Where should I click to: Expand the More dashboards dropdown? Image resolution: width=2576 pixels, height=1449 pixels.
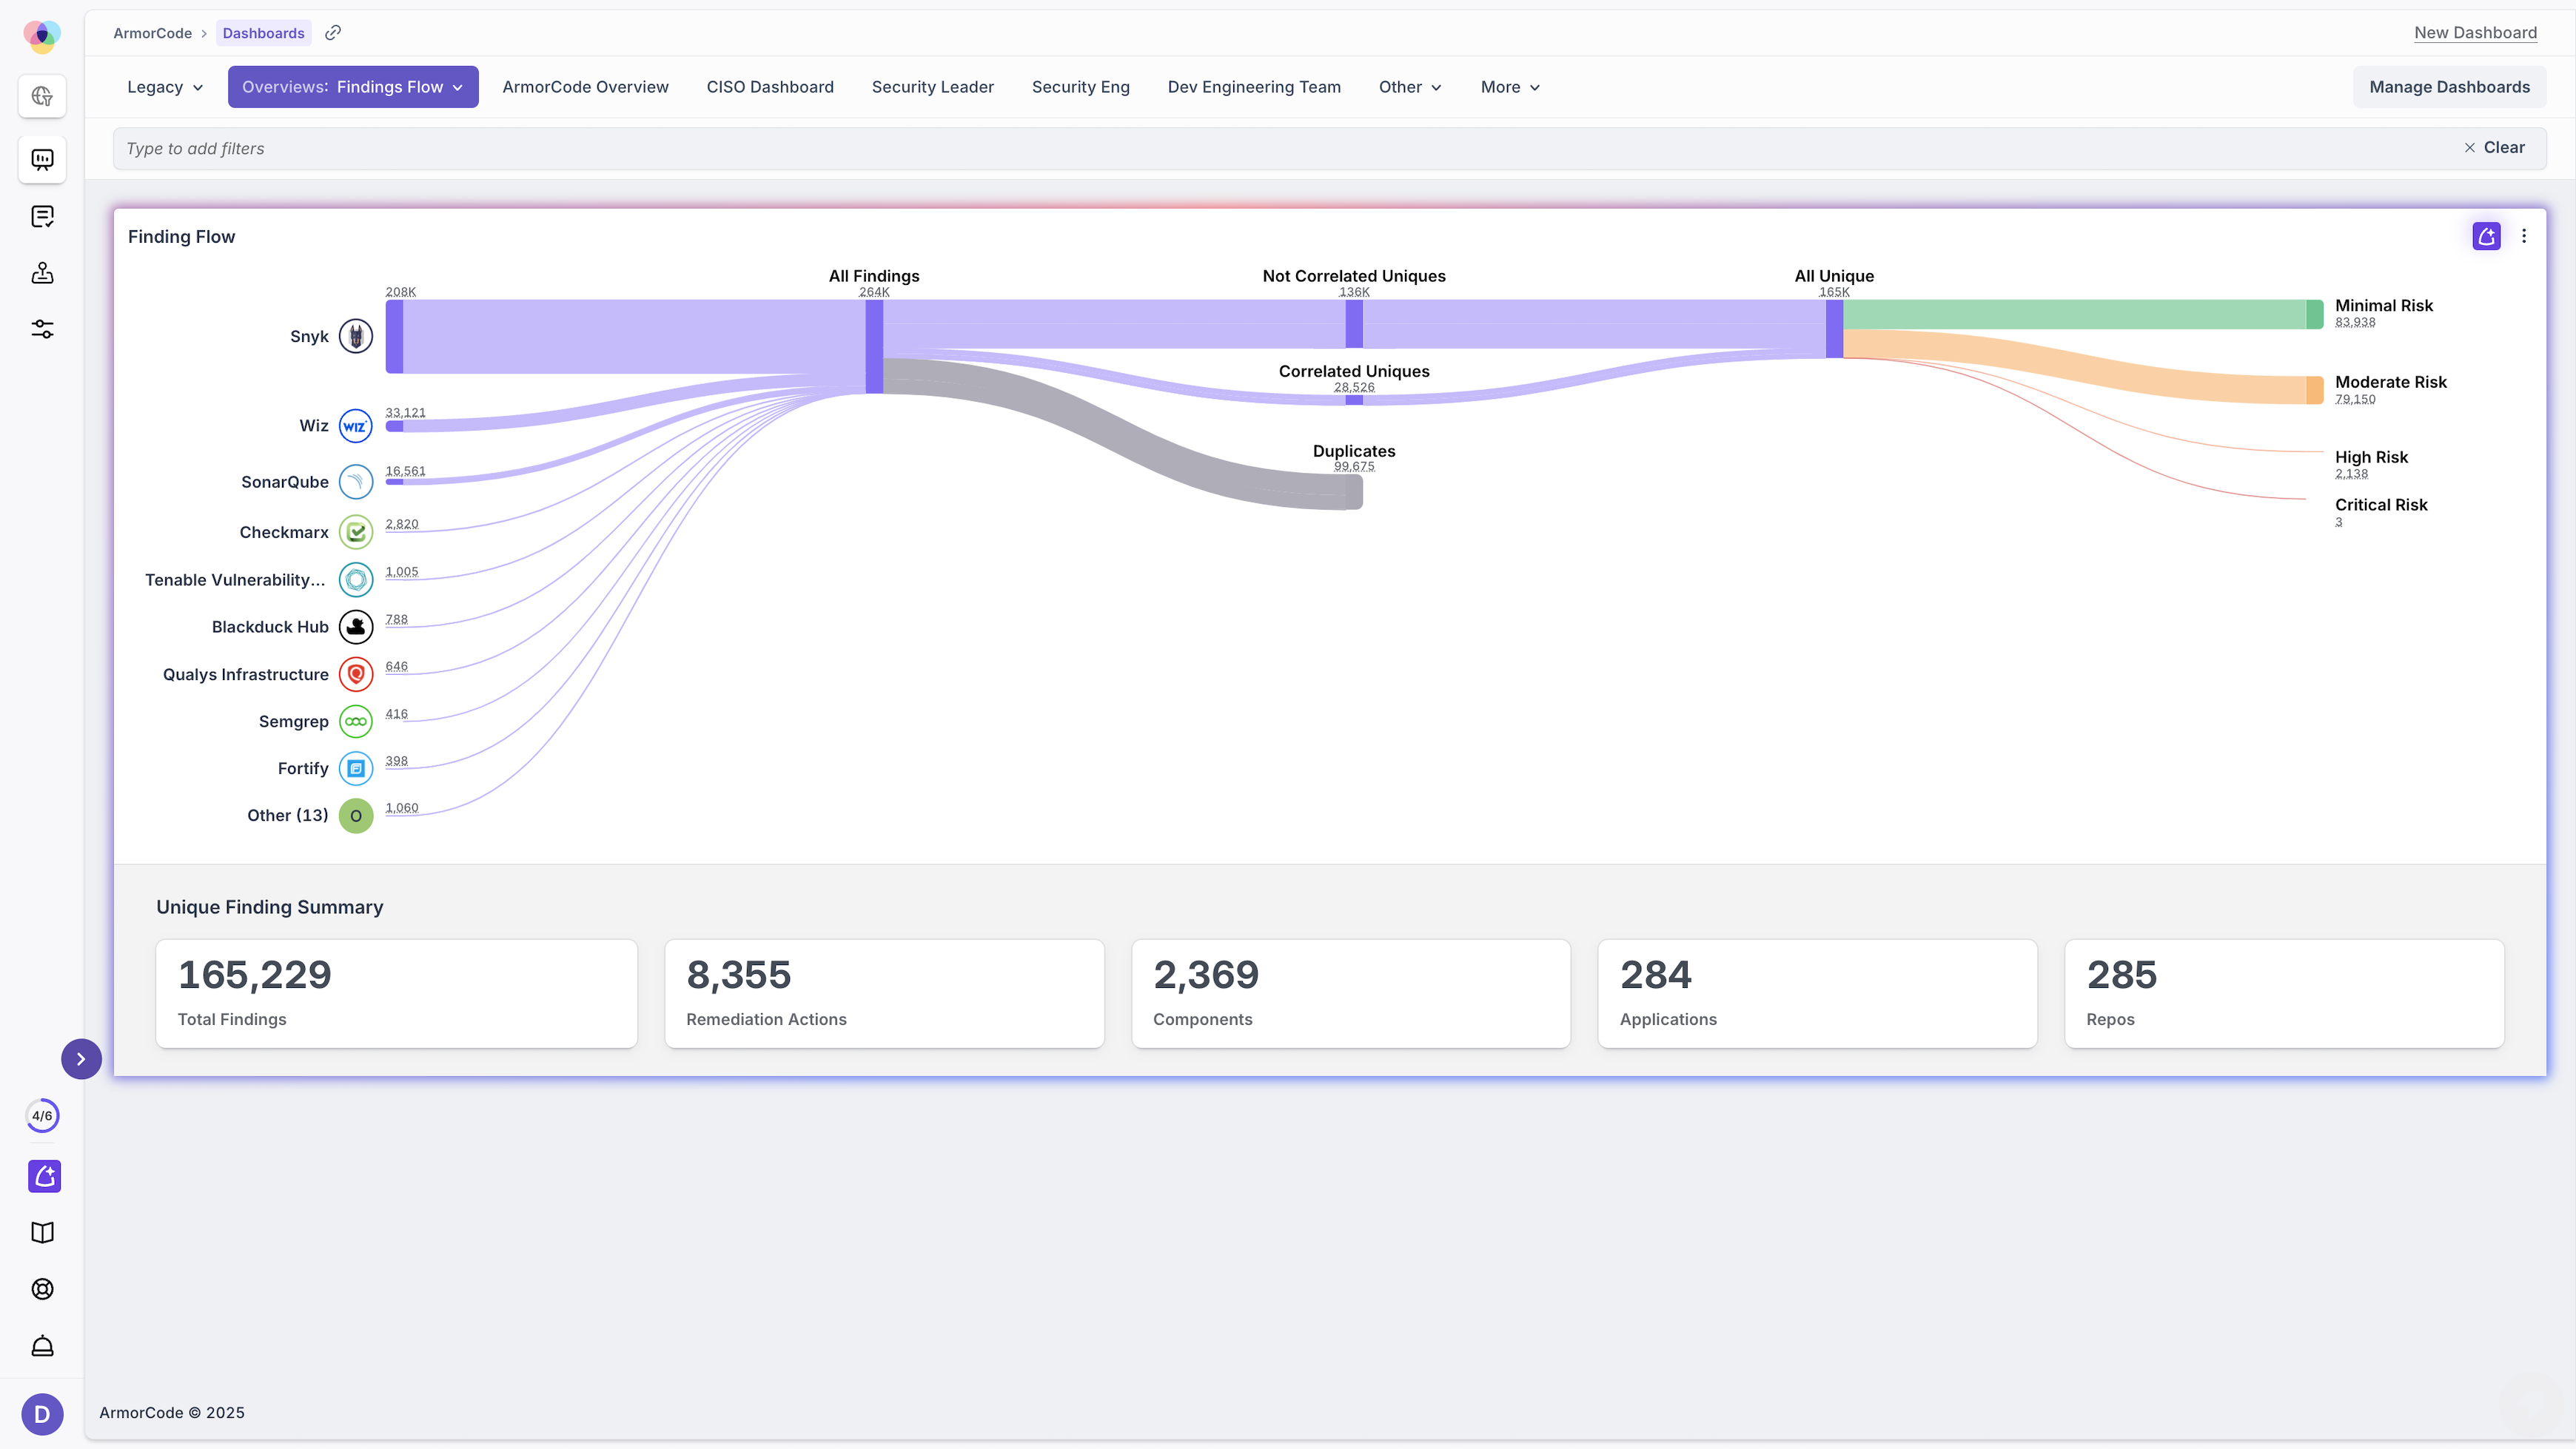tap(1510, 87)
